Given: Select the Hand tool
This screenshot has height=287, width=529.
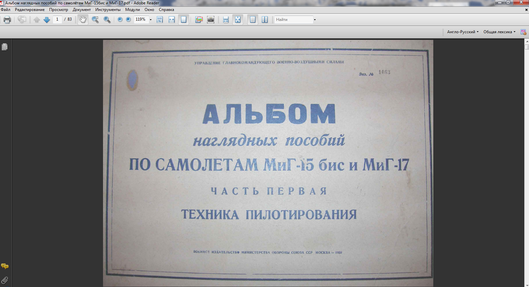Looking at the screenshot, I should tap(83, 20).
